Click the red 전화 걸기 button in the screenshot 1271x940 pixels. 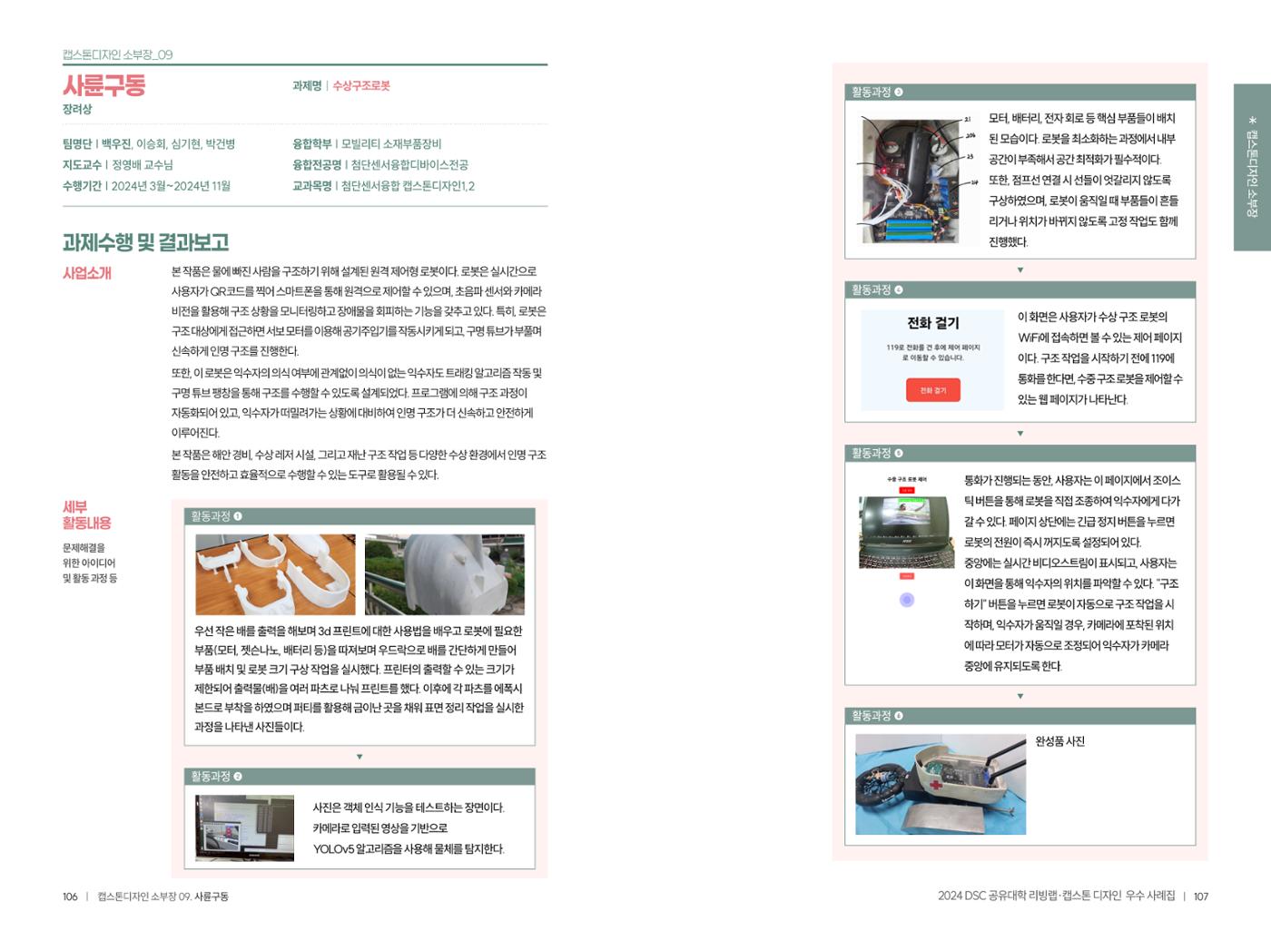coord(932,390)
